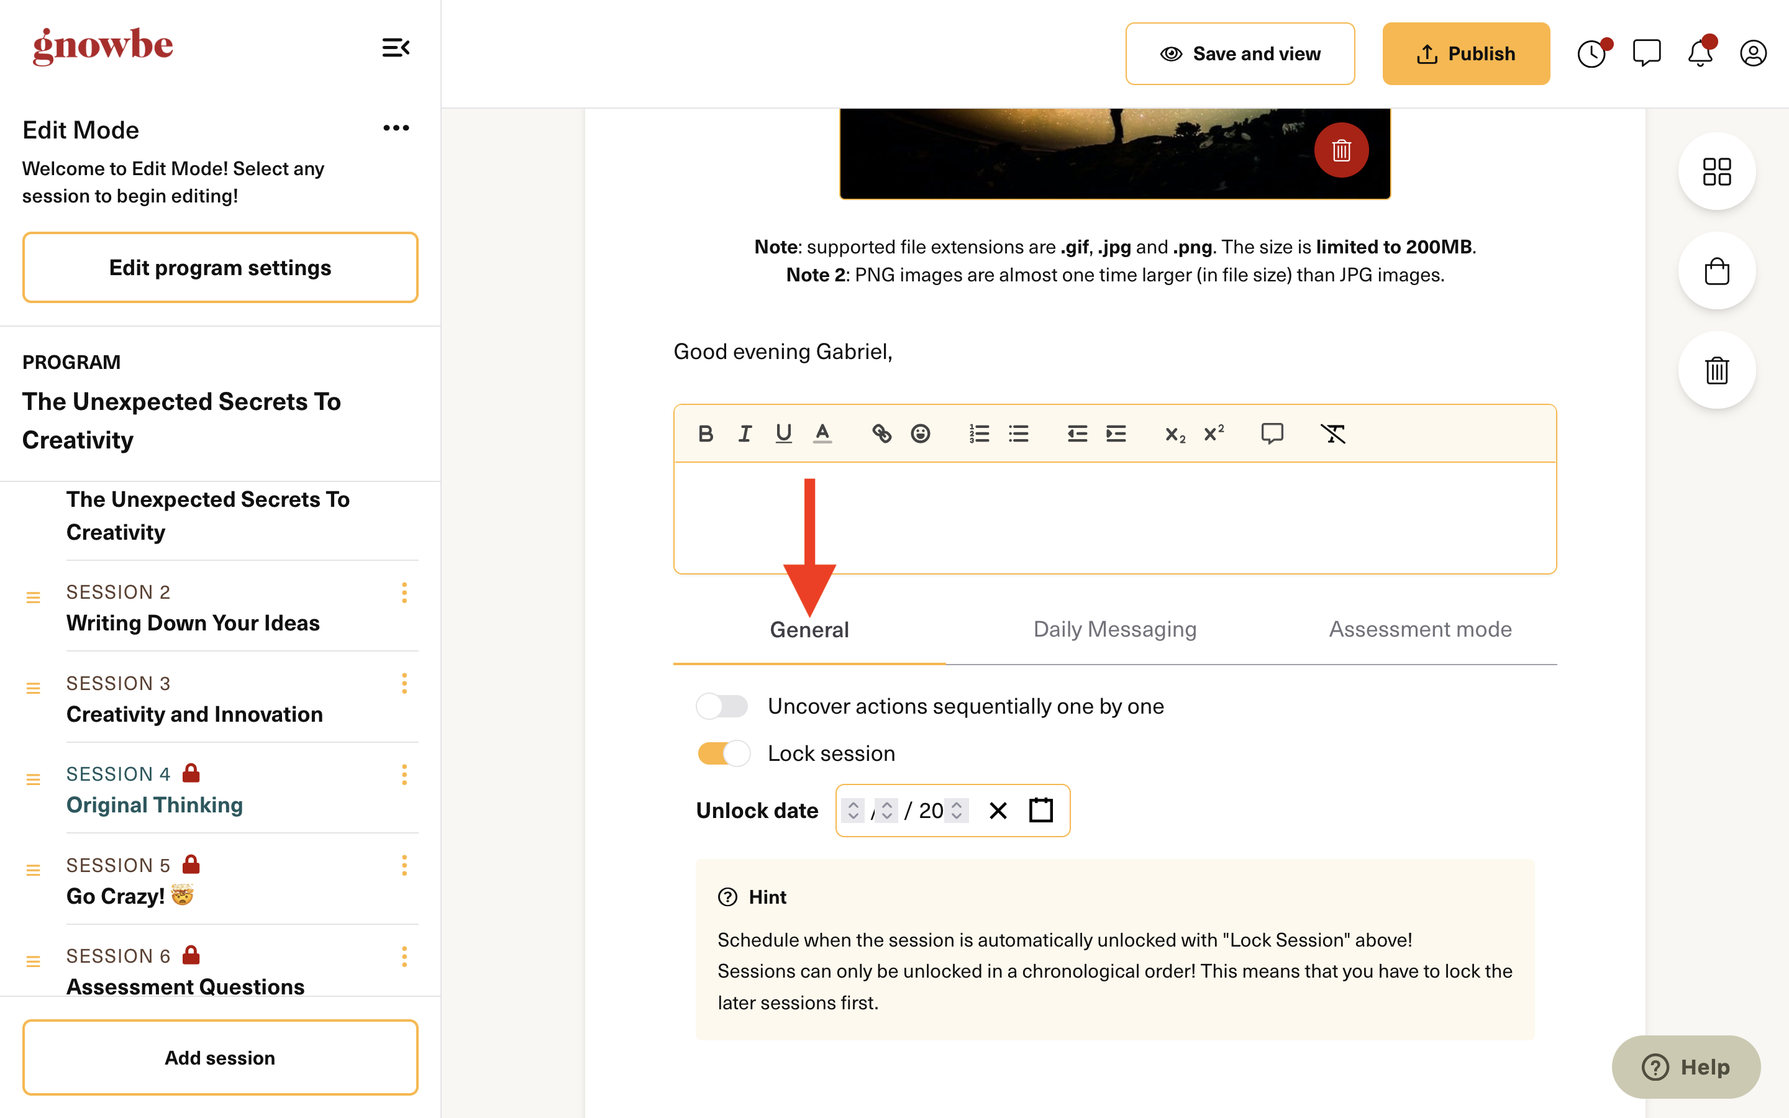Select session Creativity and Innovation
The height and width of the screenshot is (1118, 1789).
pyautogui.click(x=194, y=714)
